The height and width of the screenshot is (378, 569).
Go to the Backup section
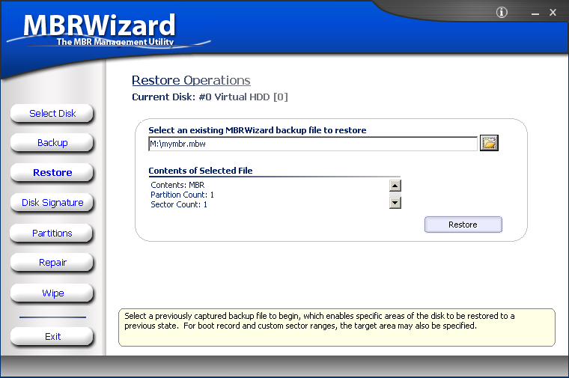pyautogui.click(x=52, y=142)
